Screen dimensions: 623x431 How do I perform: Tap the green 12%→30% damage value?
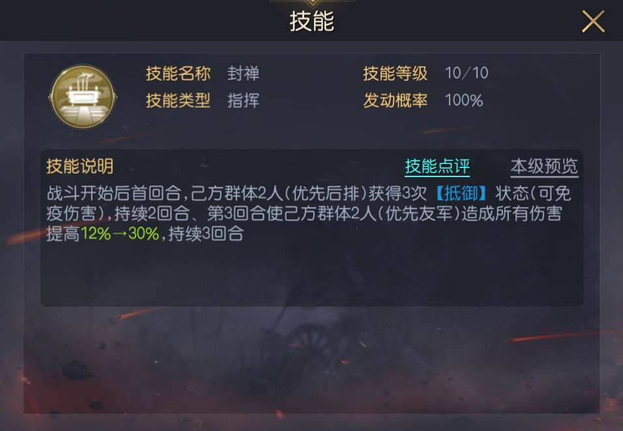(120, 234)
